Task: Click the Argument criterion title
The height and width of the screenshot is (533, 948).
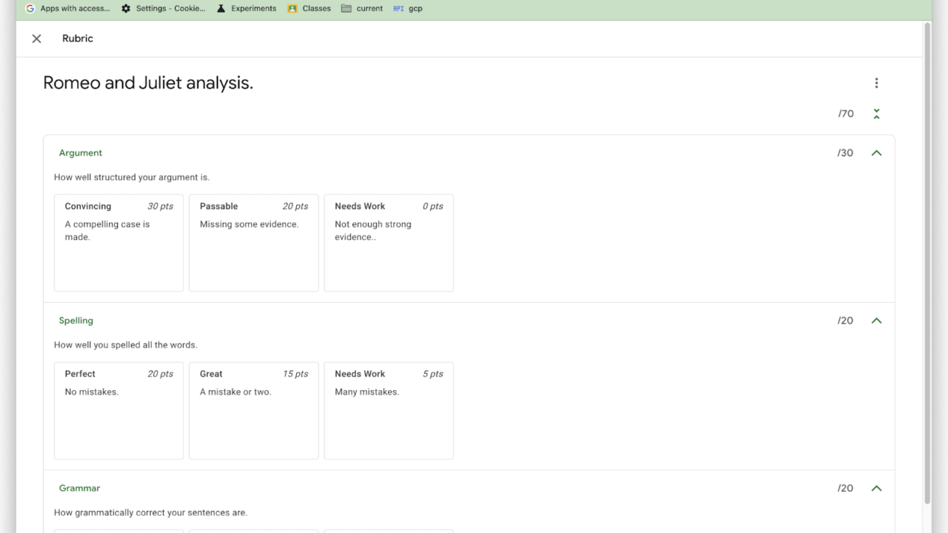Action: [x=81, y=153]
